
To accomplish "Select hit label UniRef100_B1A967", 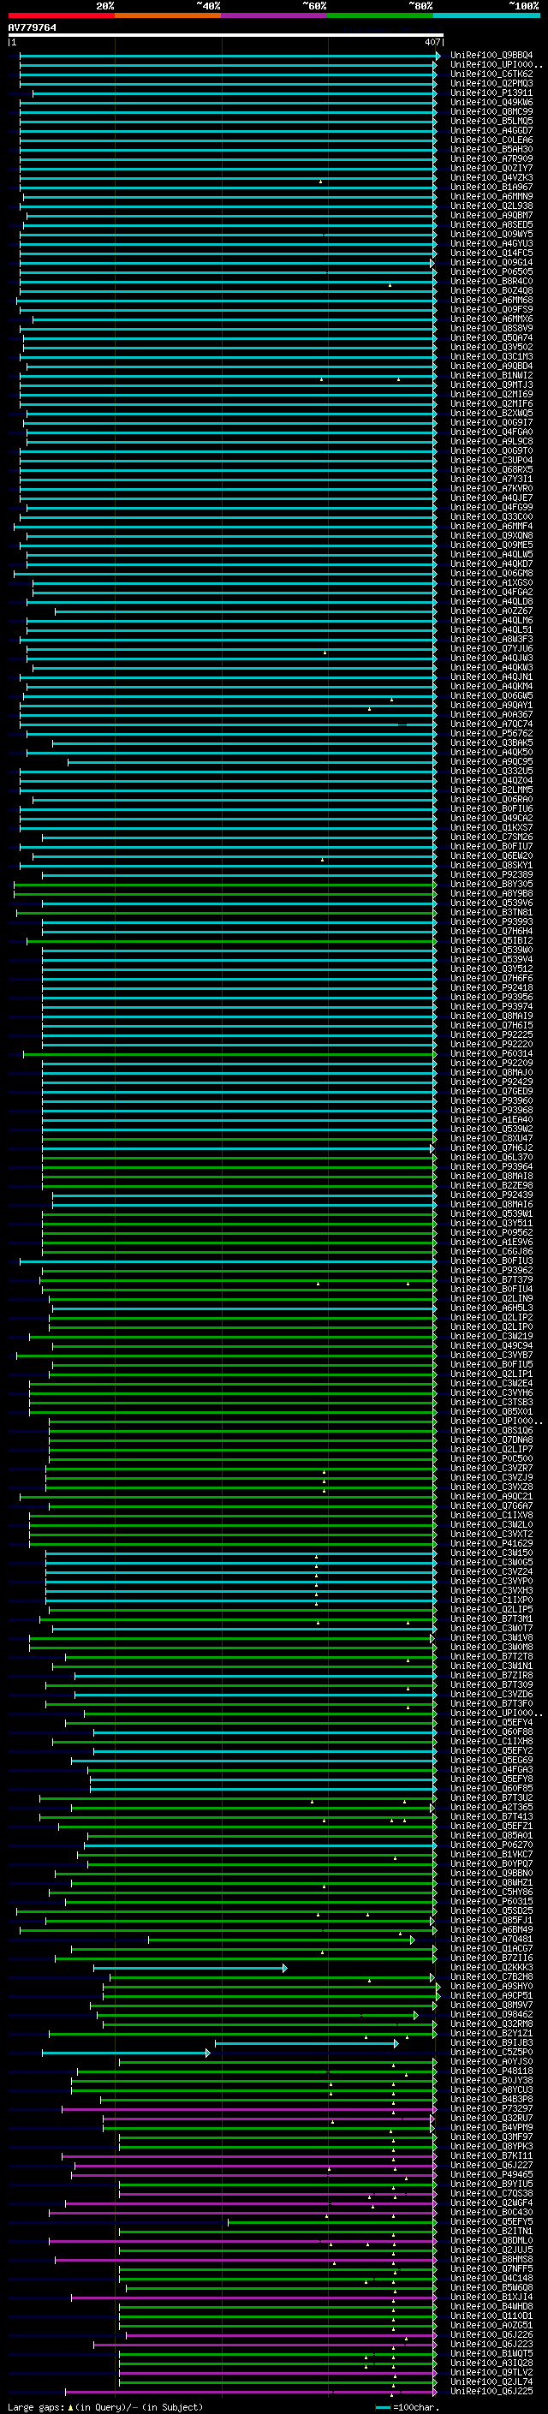I will (x=491, y=188).
